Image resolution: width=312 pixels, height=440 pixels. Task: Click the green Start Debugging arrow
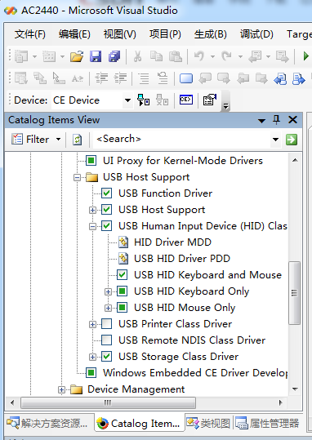click(x=305, y=56)
